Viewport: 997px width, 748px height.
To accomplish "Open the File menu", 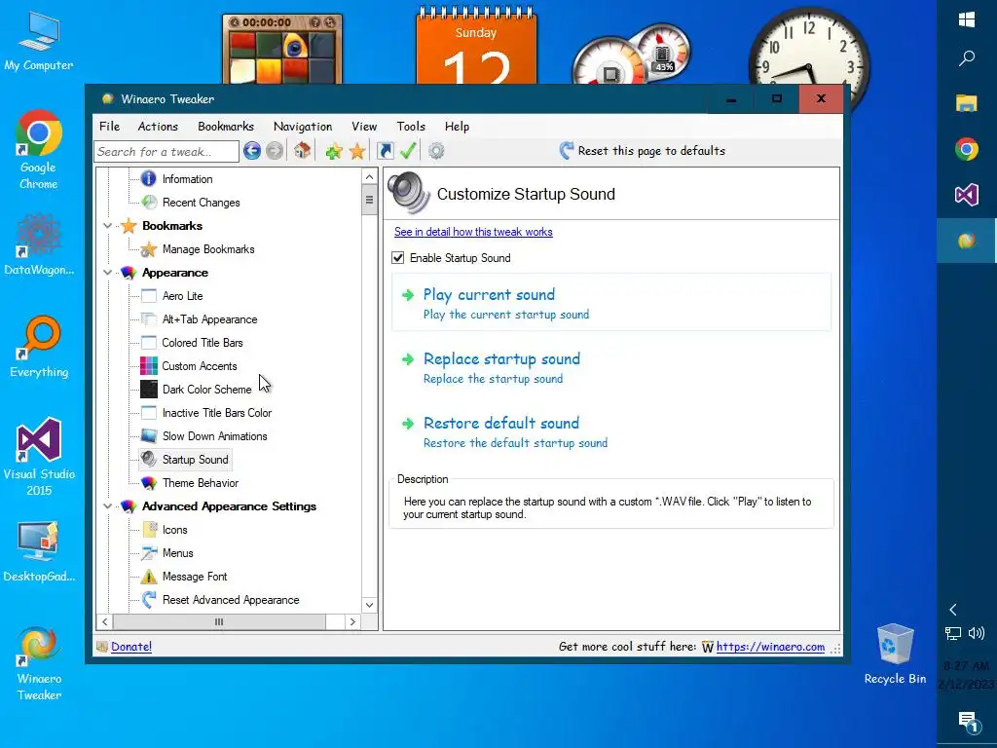I will point(109,126).
